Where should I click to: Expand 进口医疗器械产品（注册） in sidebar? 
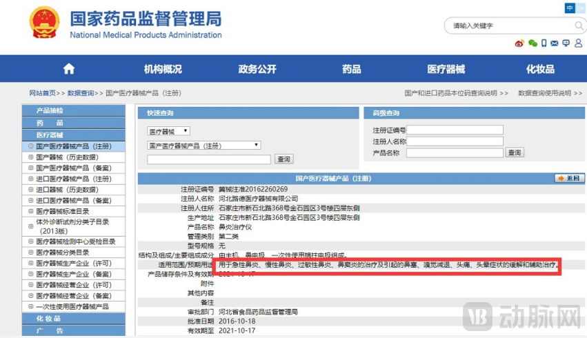click(x=31, y=179)
